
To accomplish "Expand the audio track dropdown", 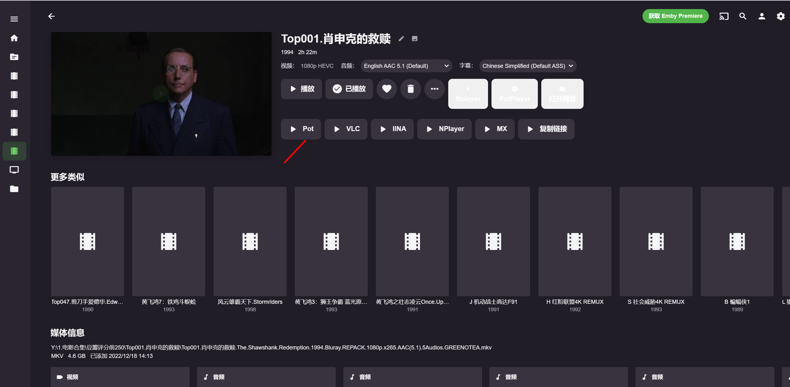I will tap(406, 66).
